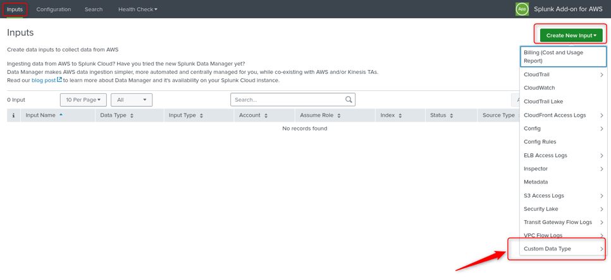Click the search magnifier icon

pyautogui.click(x=349, y=100)
